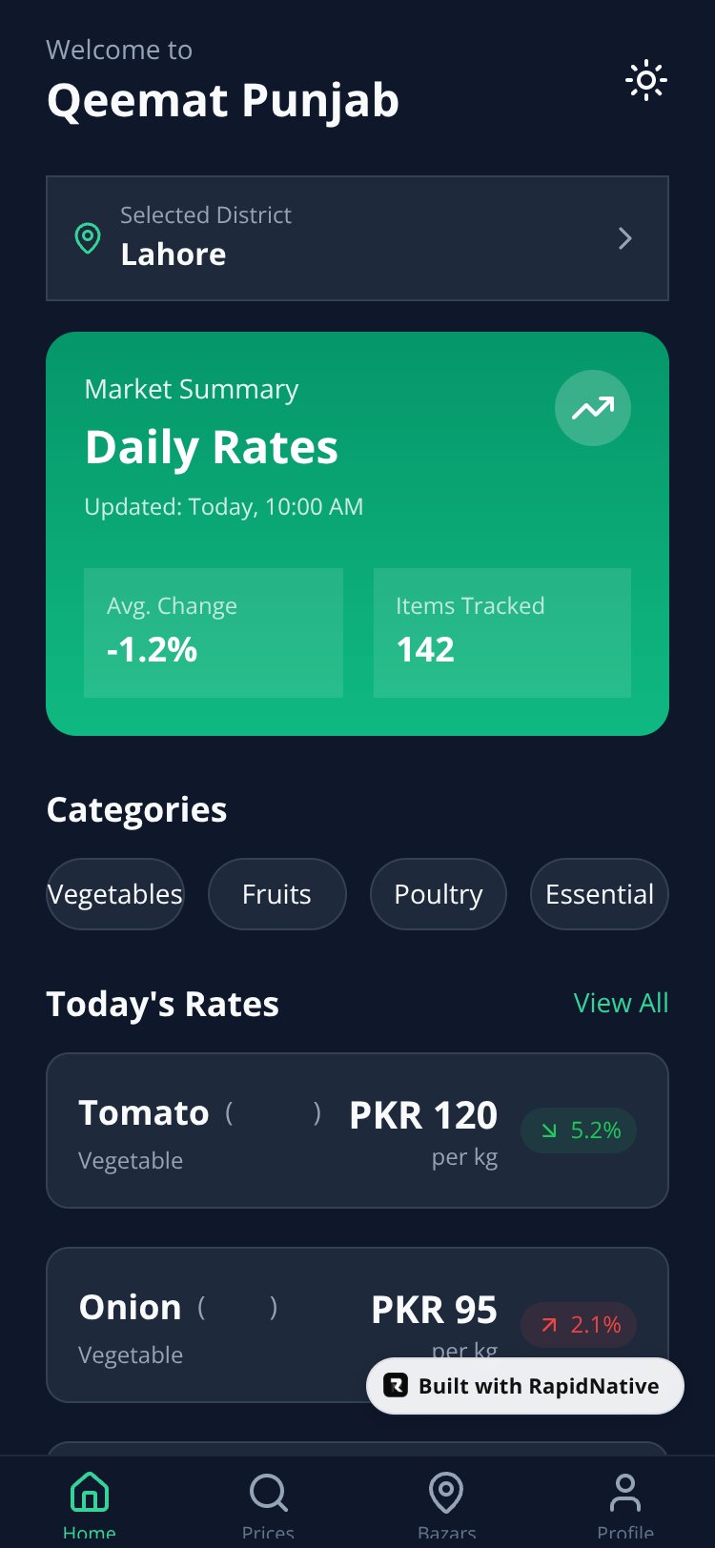Follow the View All link
Viewport: 715px width, 1548px height.
click(x=621, y=1003)
